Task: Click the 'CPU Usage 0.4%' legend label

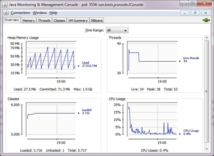Action: (191, 132)
